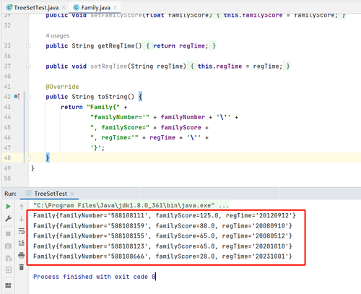The image size is (361, 294).
Task: Expand folded setRegTime method
Action: point(28,66)
